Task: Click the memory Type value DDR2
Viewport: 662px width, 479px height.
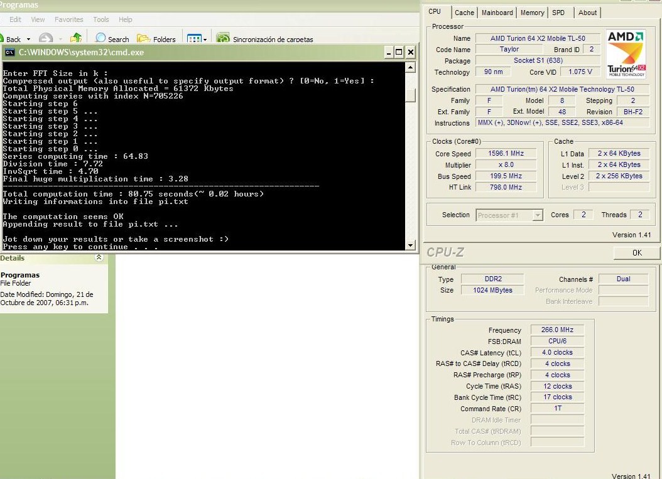Action: 492,279
